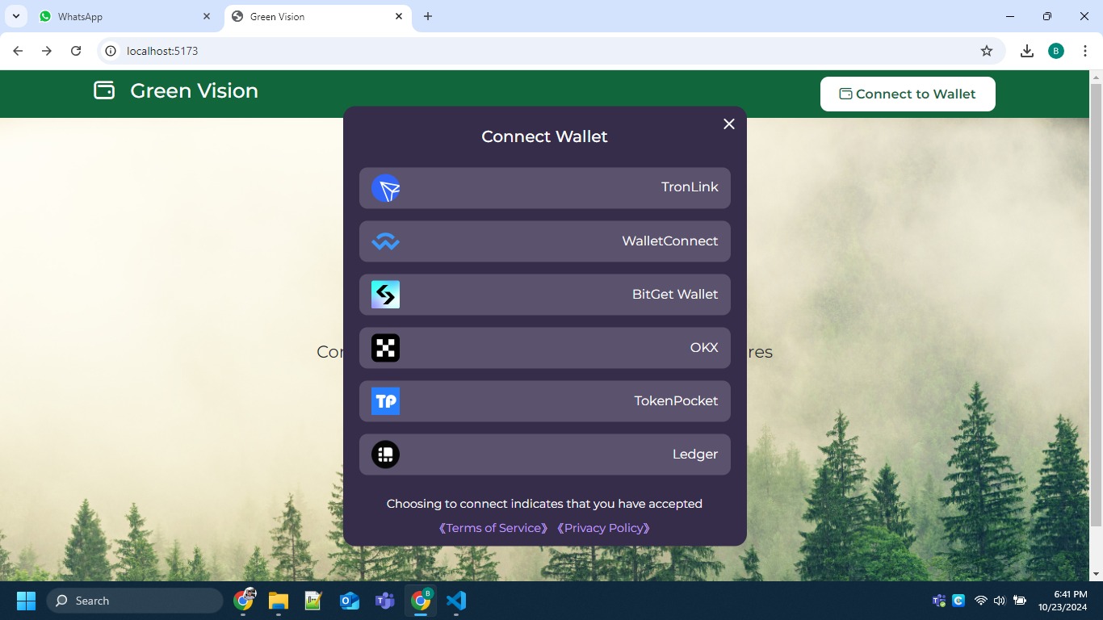The width and height of the screenshot is (1103, 620).
Task: Open Terms of Service
Action: pyautogui.click(x=493, y=528)
